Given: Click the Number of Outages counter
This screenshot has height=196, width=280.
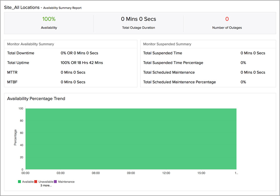Looking at the screenshot, I should [x=227, y=19].
